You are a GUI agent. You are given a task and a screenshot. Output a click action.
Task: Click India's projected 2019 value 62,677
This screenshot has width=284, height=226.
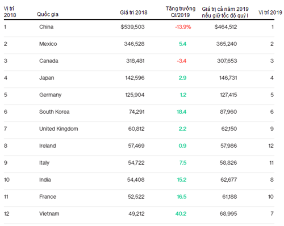[x=229, y=180]
